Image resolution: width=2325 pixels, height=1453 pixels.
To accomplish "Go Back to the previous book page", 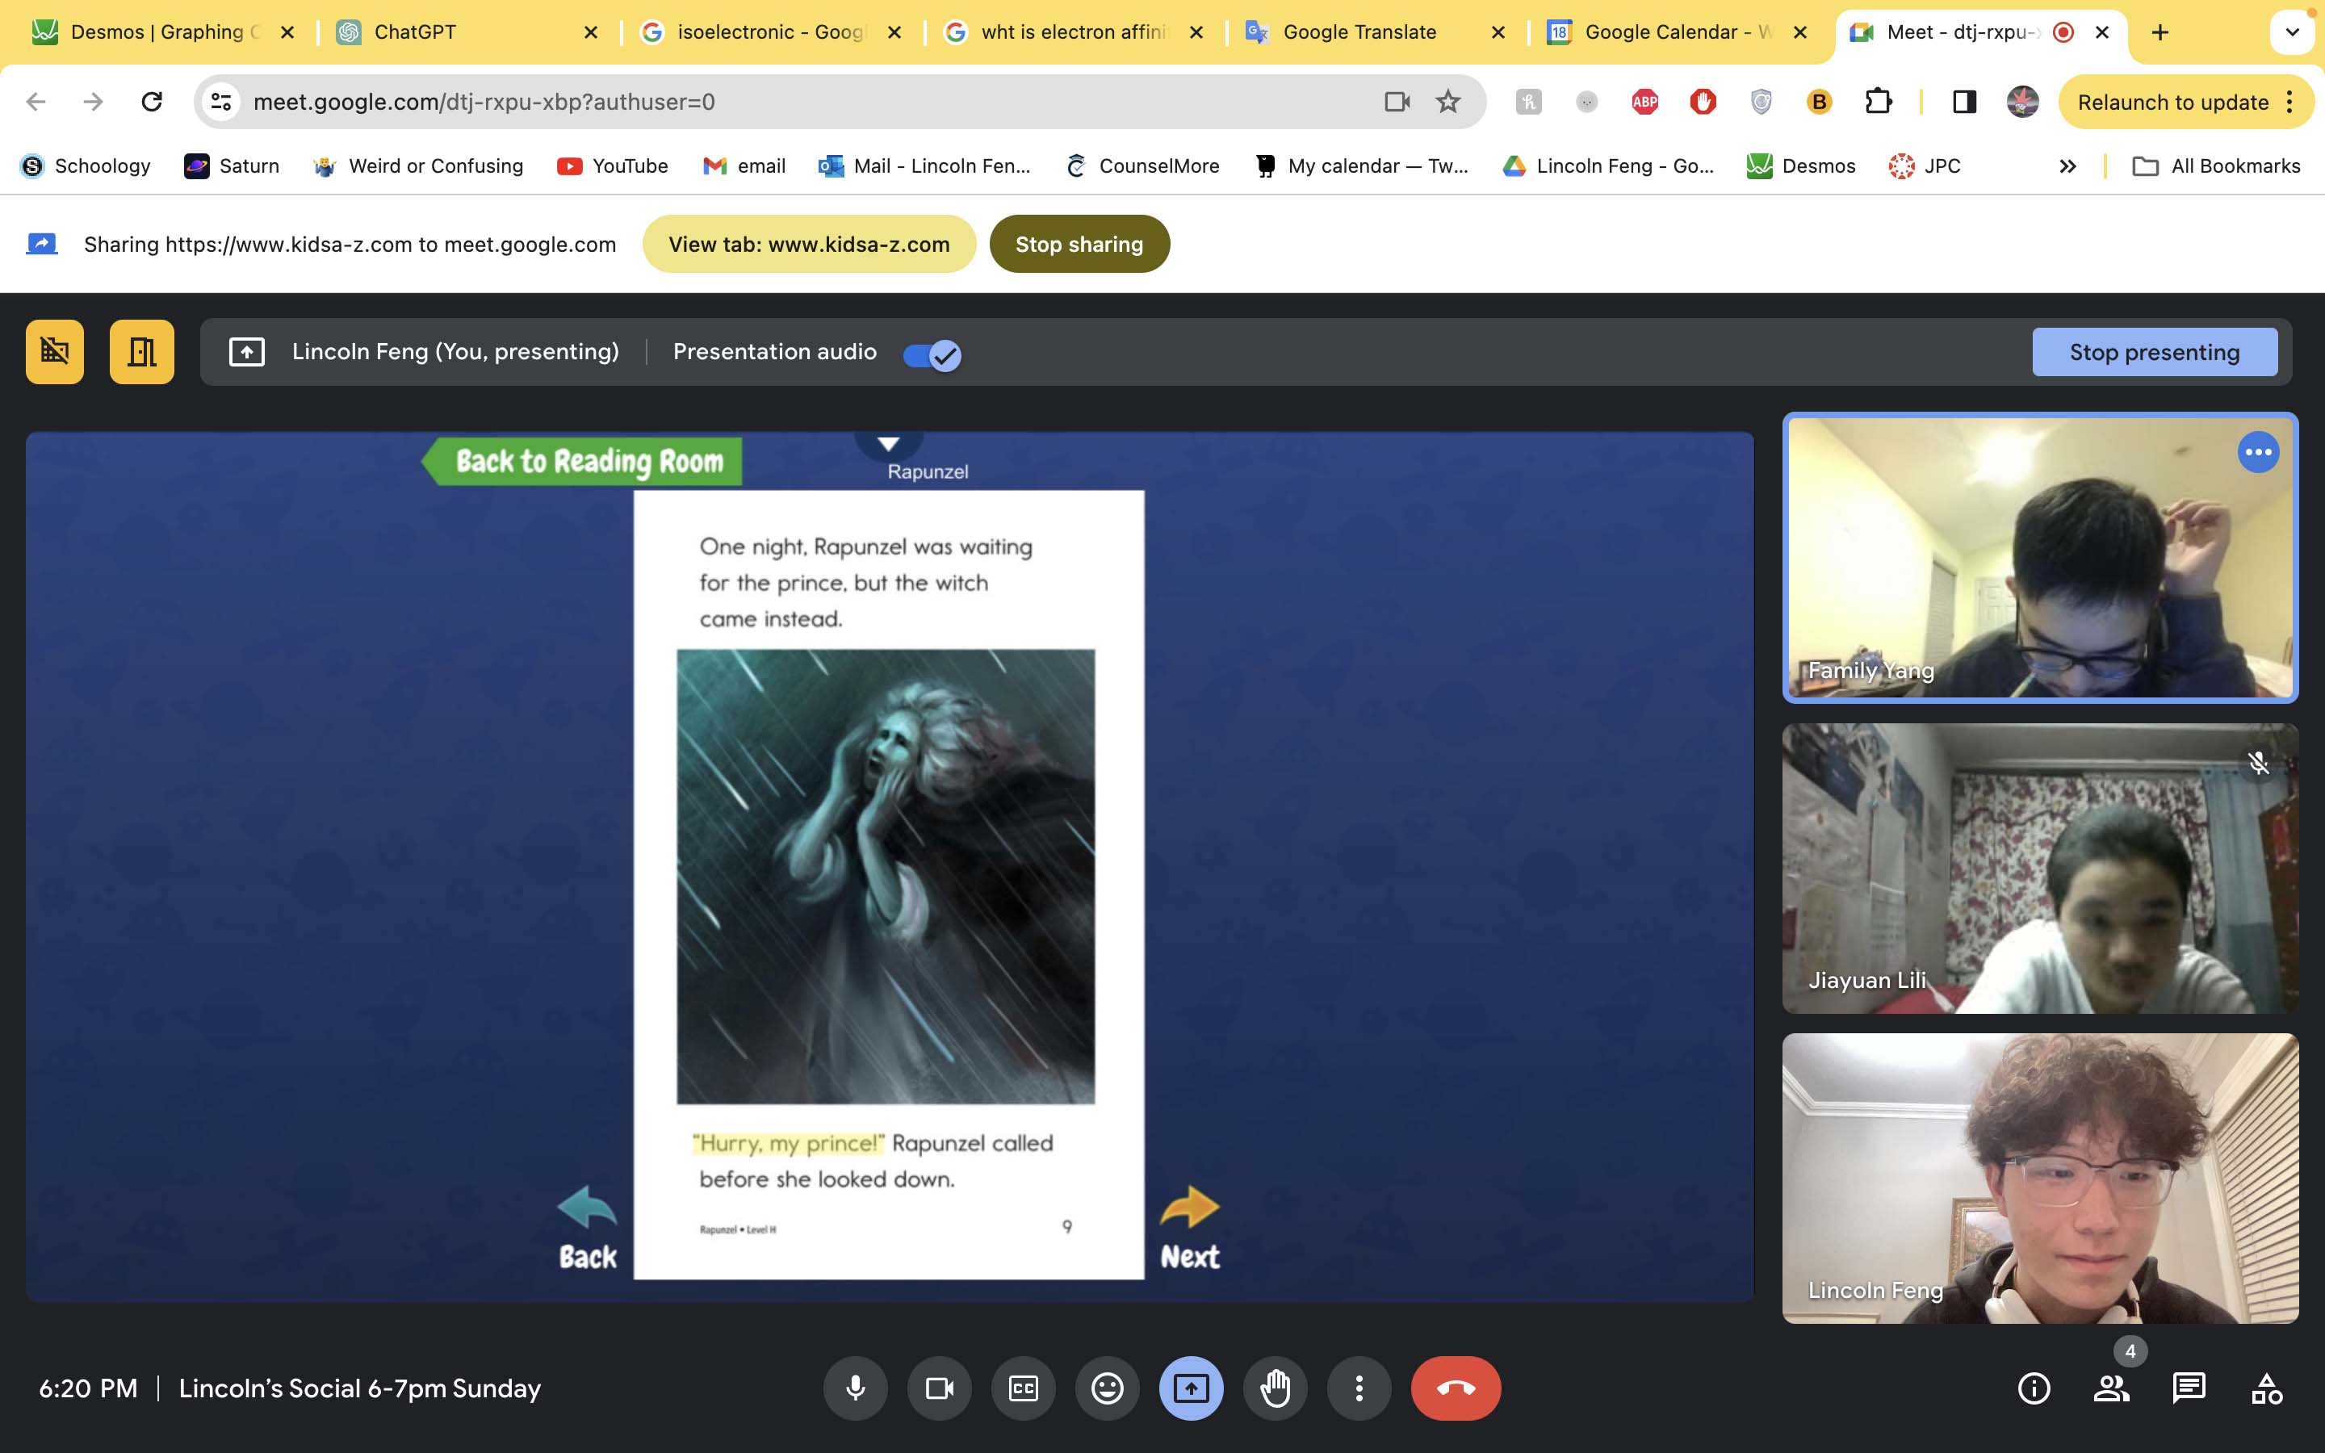I will pyautogui.click(x=587, y=1227).
